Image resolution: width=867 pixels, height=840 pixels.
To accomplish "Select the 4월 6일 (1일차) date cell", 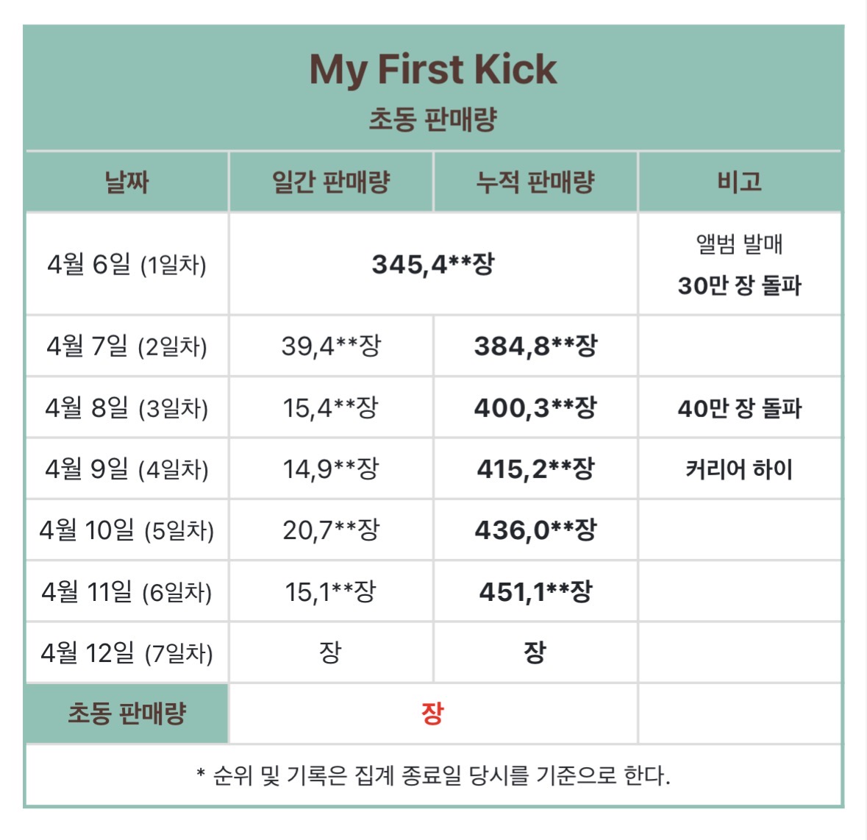I will pos(126,264).
